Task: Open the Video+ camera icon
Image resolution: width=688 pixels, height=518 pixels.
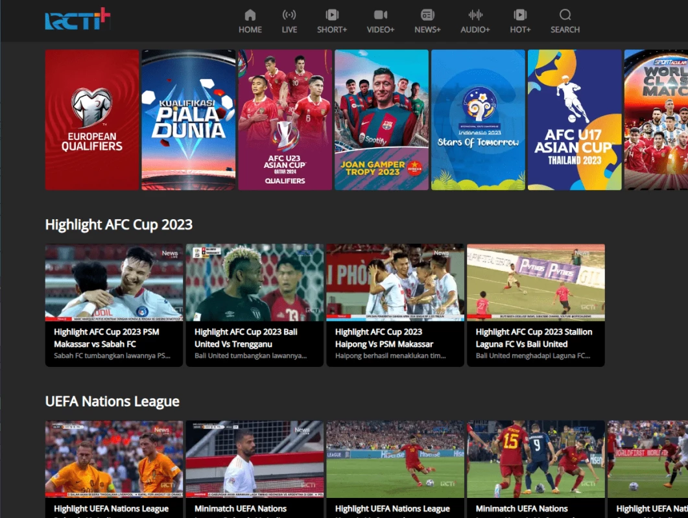Action: (381, 15)
